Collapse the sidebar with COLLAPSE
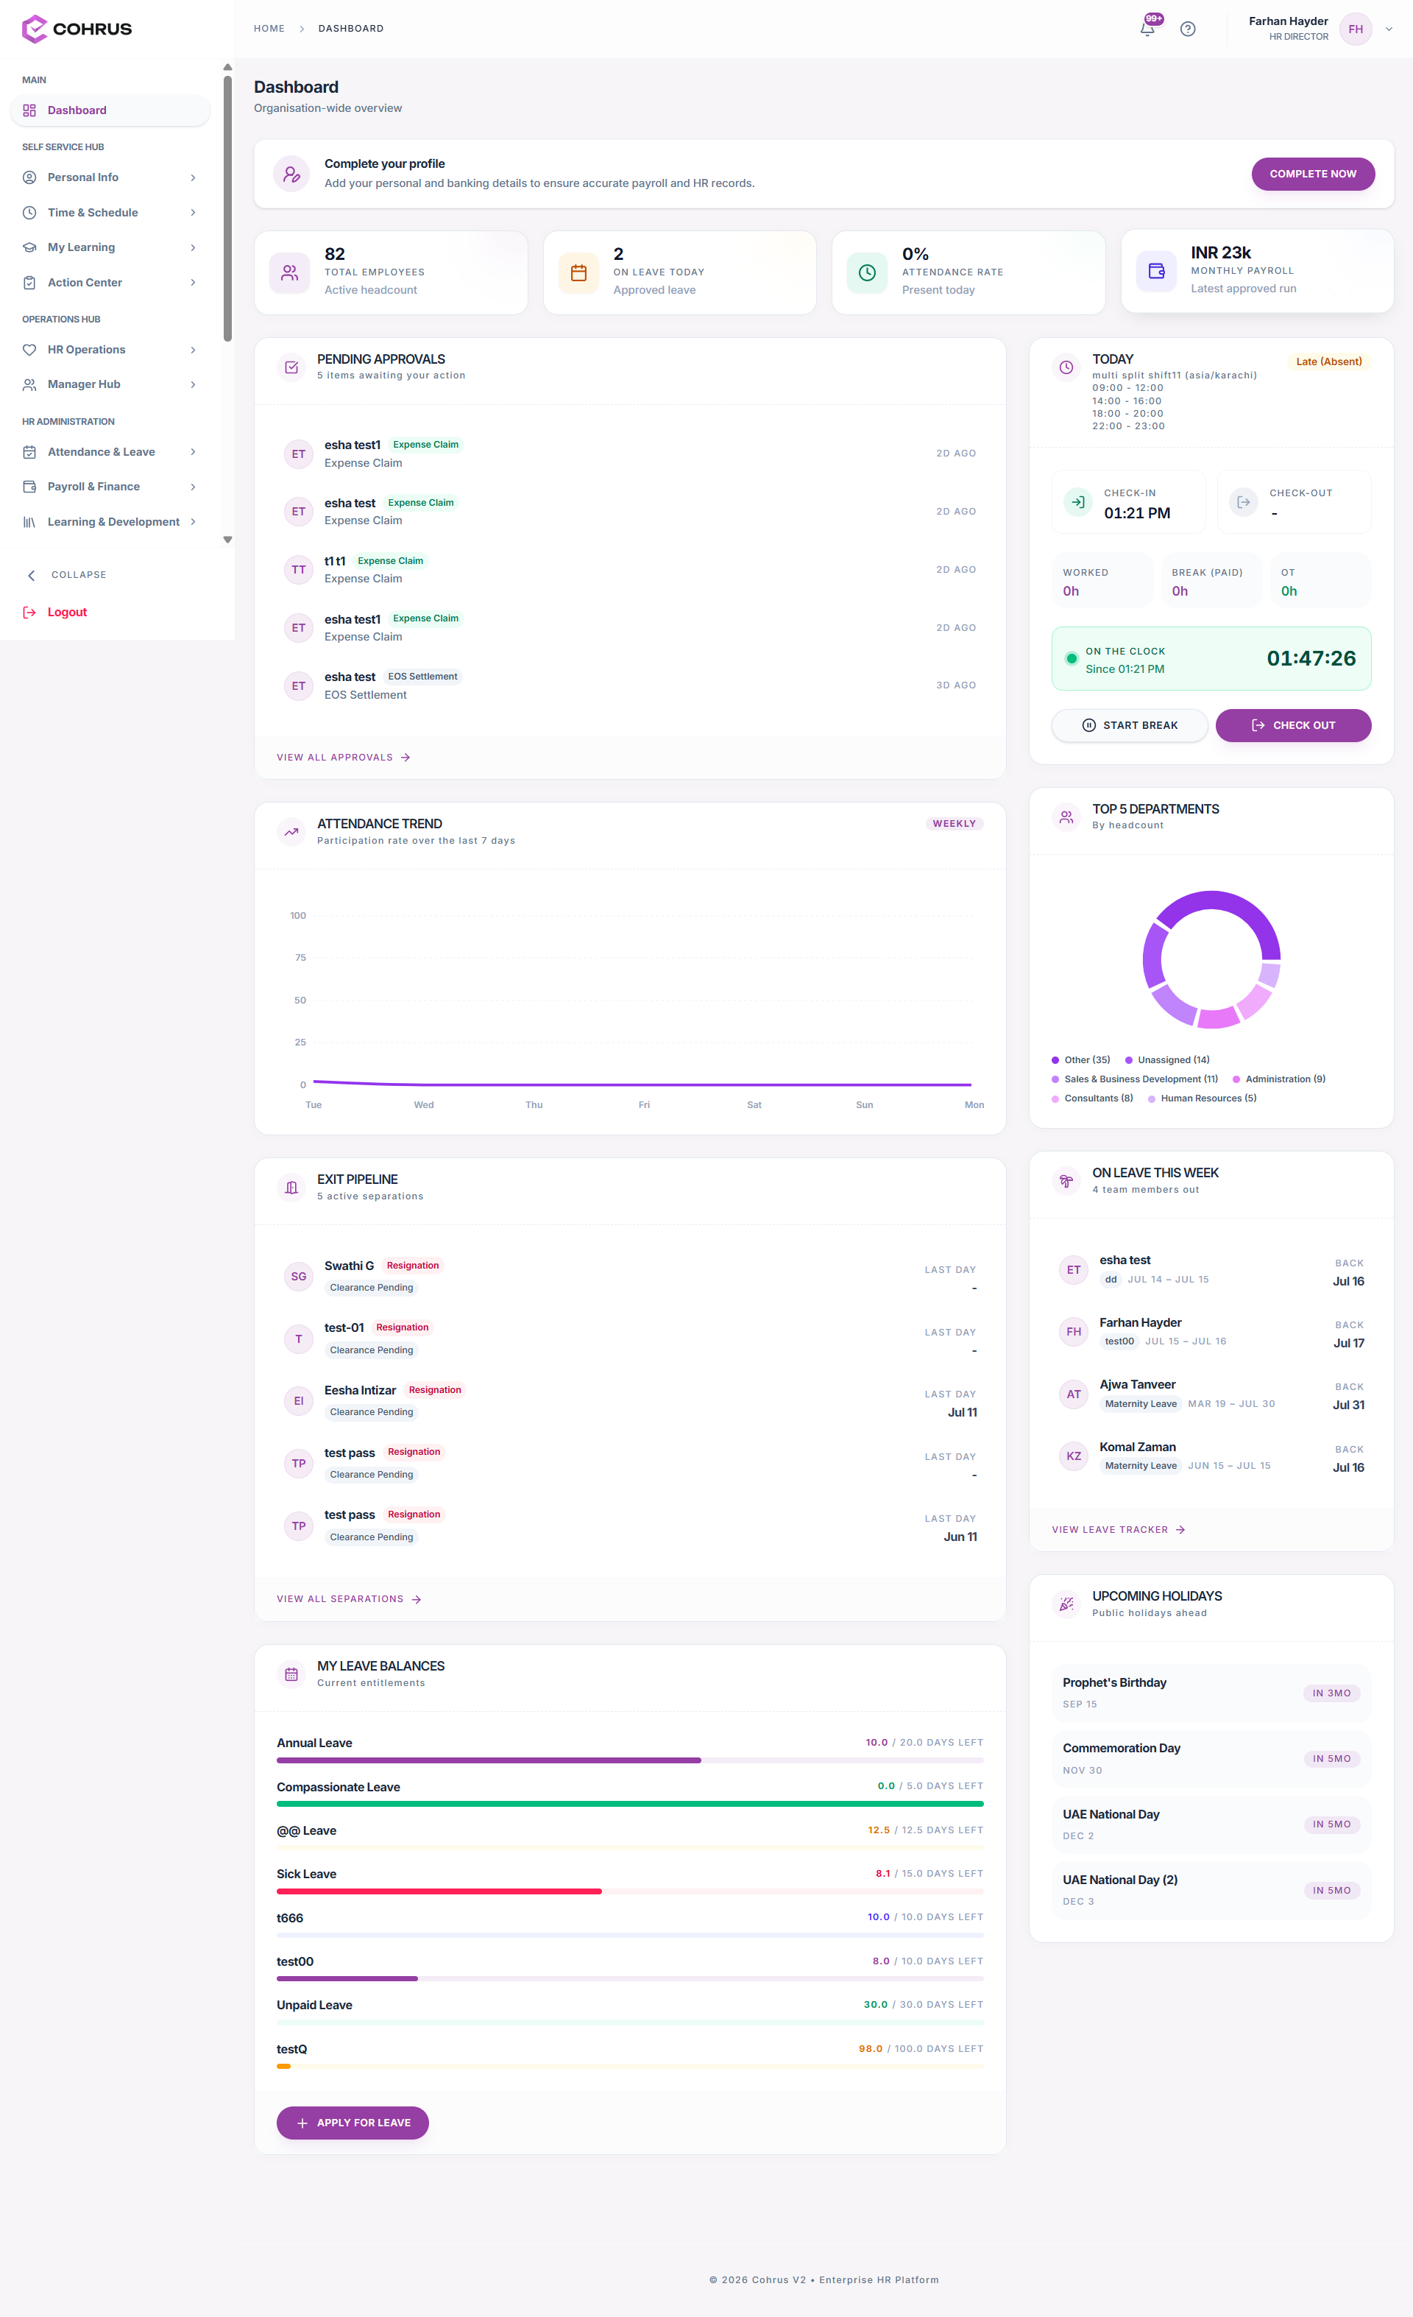The image size is (1413, 2317). (65, 574)
